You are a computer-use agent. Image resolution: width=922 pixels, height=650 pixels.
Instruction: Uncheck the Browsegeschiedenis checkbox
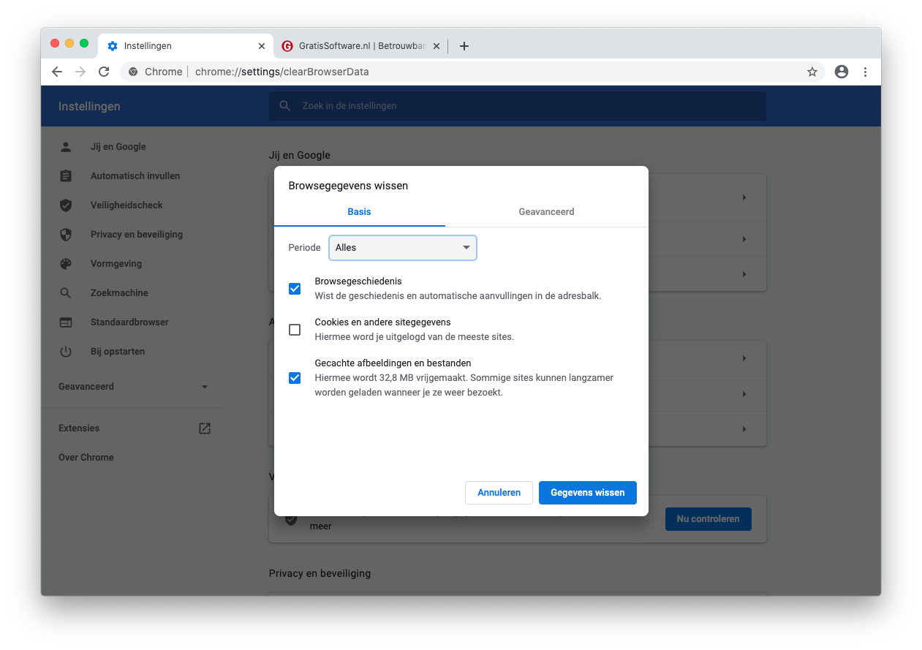(295, 289)
